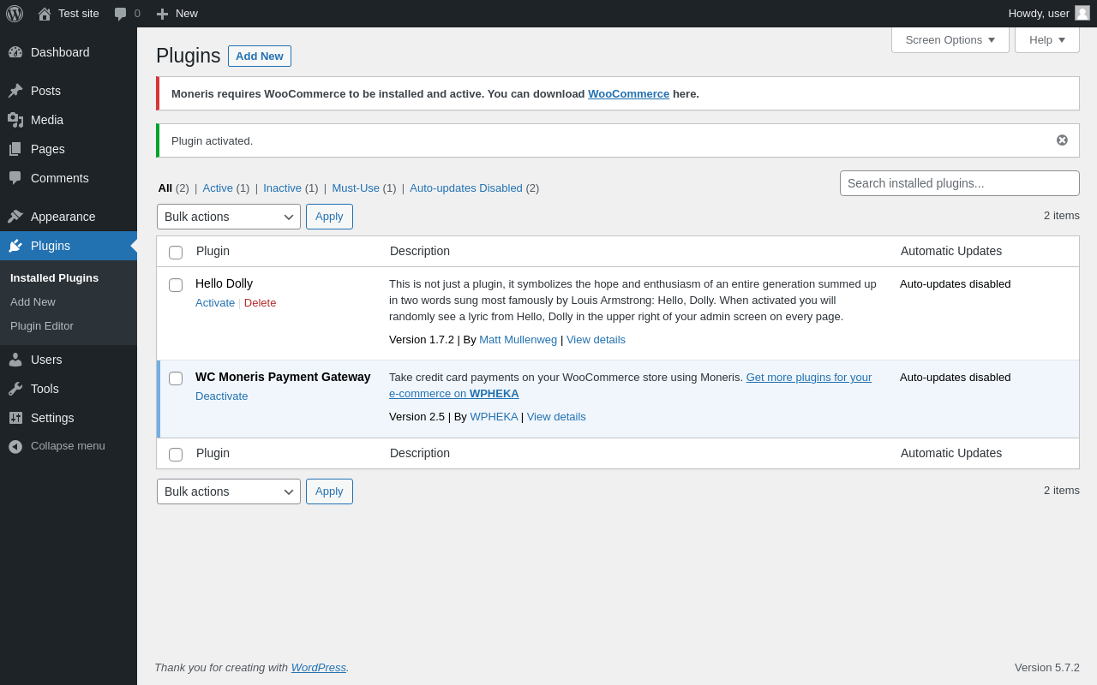Open Settings menu item

pyautogui.click(x=69, y=418)
